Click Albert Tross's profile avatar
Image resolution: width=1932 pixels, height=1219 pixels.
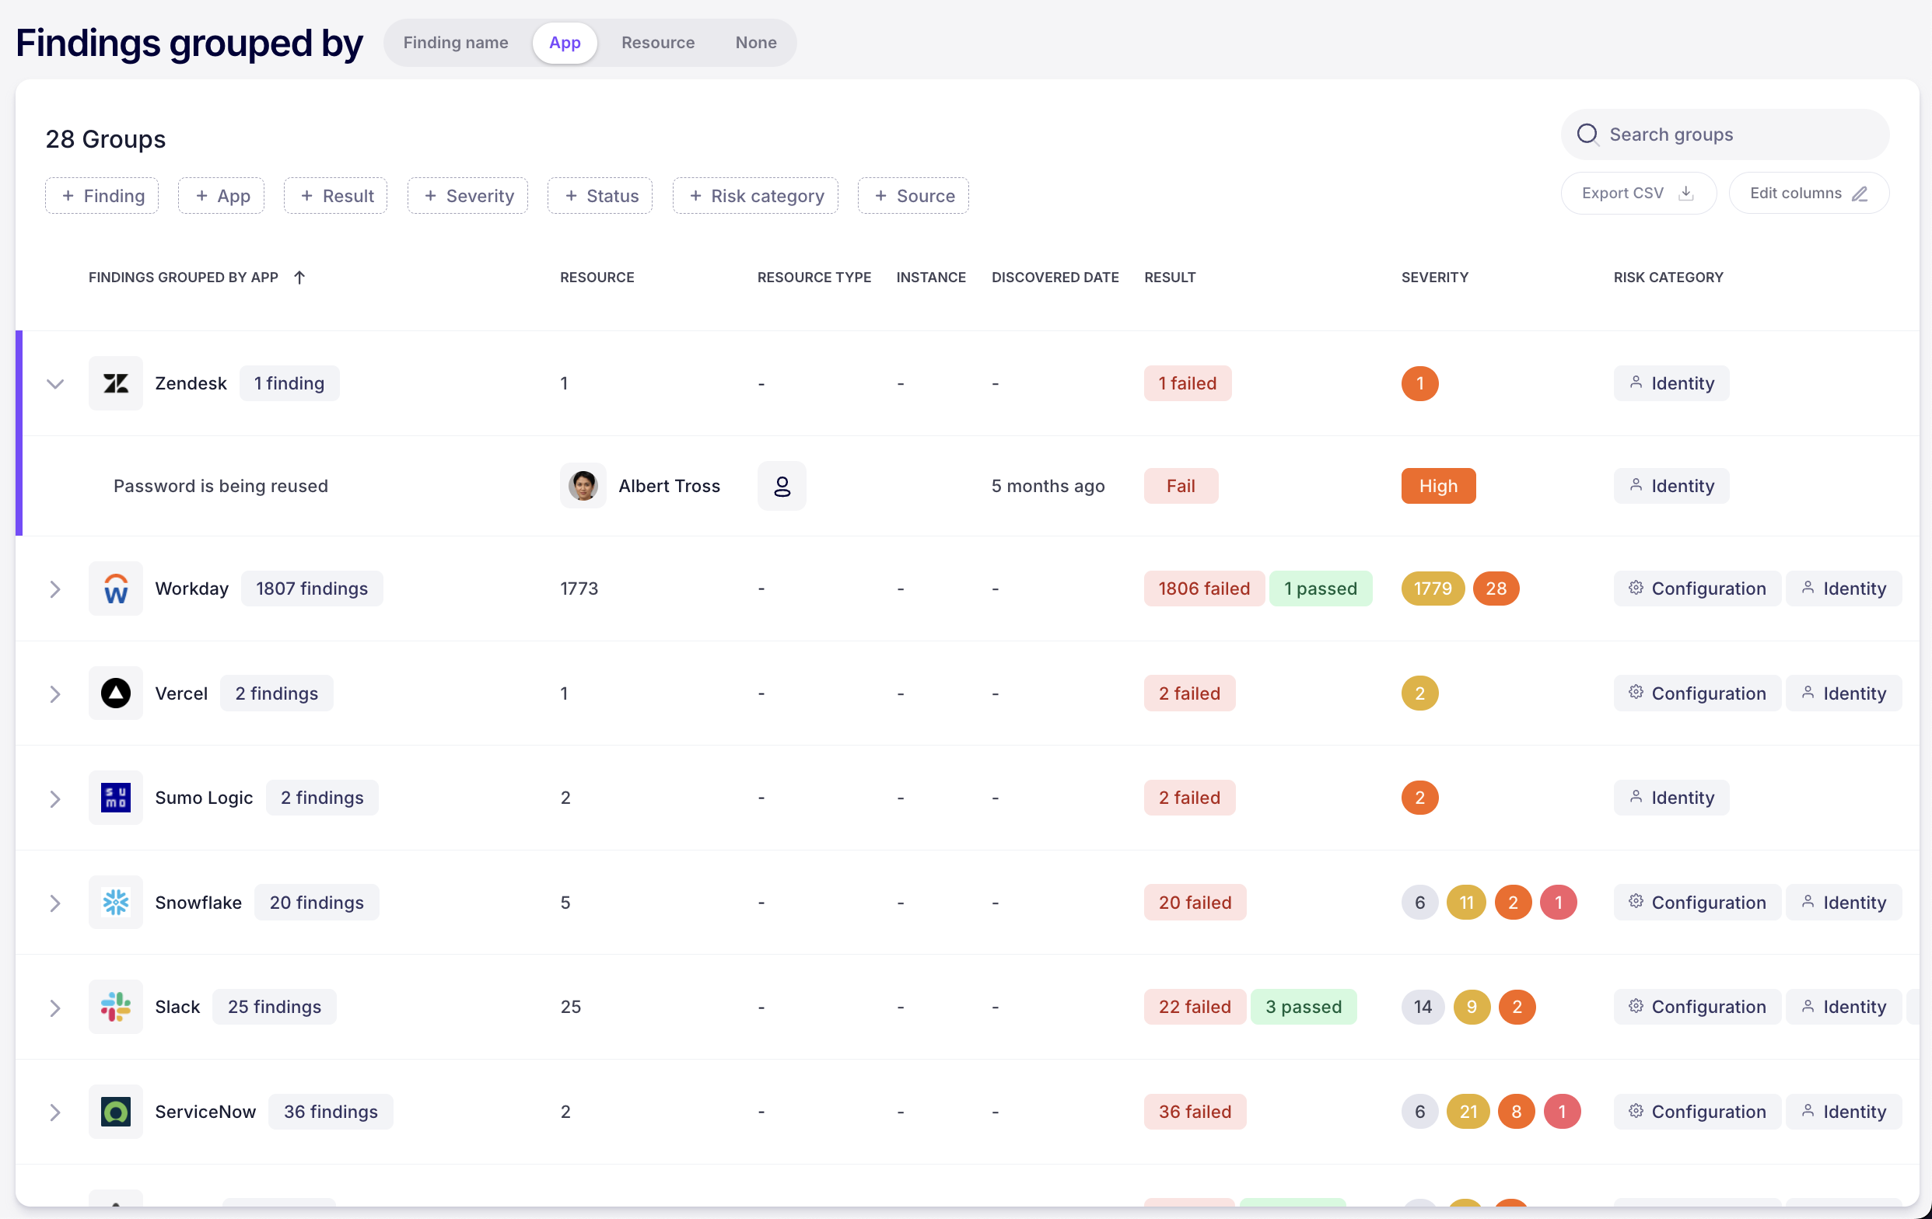pos(583,485)
